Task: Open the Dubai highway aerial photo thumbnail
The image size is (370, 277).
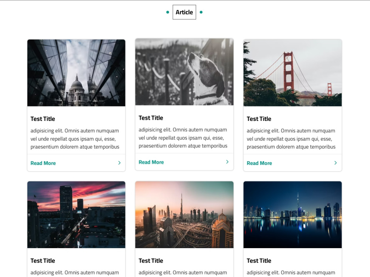Action: click(184, 215)
